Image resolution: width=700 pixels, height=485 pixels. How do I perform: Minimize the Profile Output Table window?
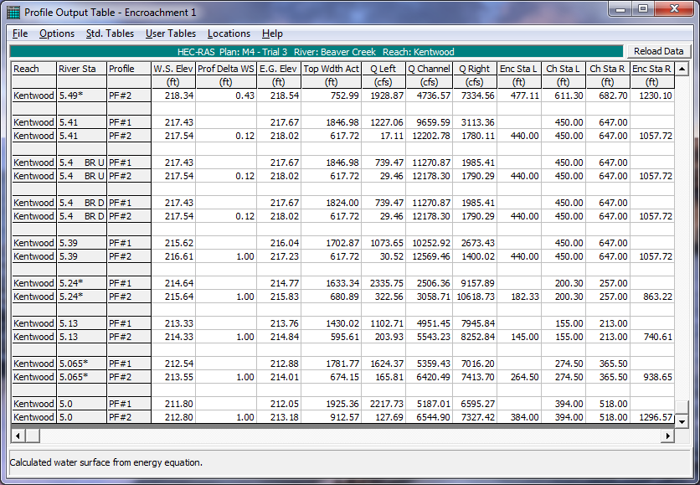click(620, 10)
